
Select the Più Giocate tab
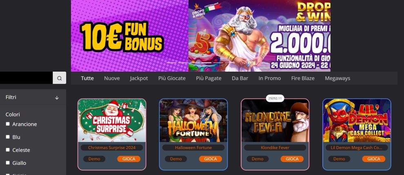pyautogui.click(x=172, y=78)
